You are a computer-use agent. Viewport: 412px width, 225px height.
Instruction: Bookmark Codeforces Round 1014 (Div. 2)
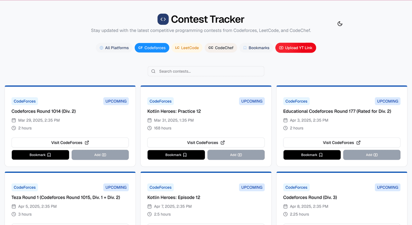tap(40, 155)
